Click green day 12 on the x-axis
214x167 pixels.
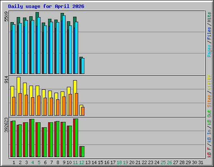pos(82,162)
